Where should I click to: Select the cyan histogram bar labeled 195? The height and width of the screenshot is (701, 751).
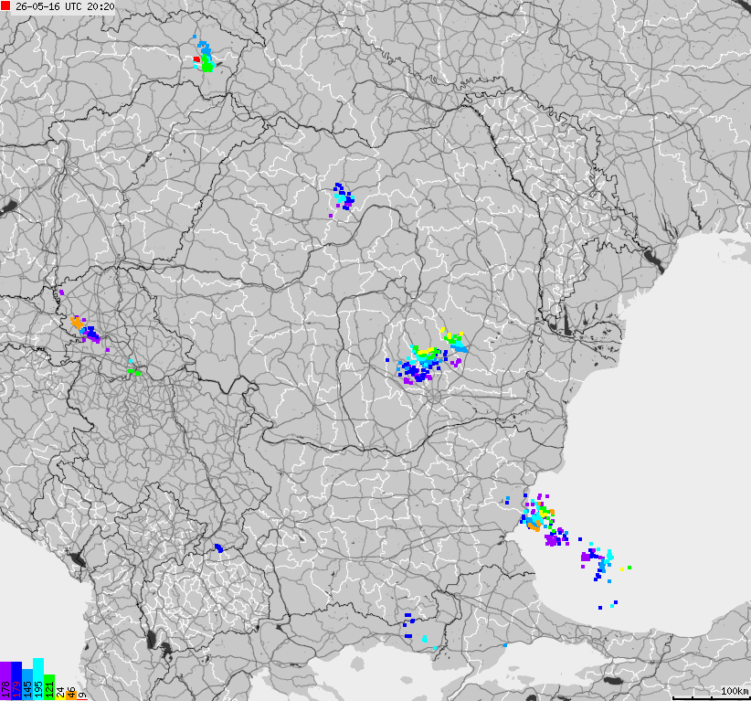point(38,679)
